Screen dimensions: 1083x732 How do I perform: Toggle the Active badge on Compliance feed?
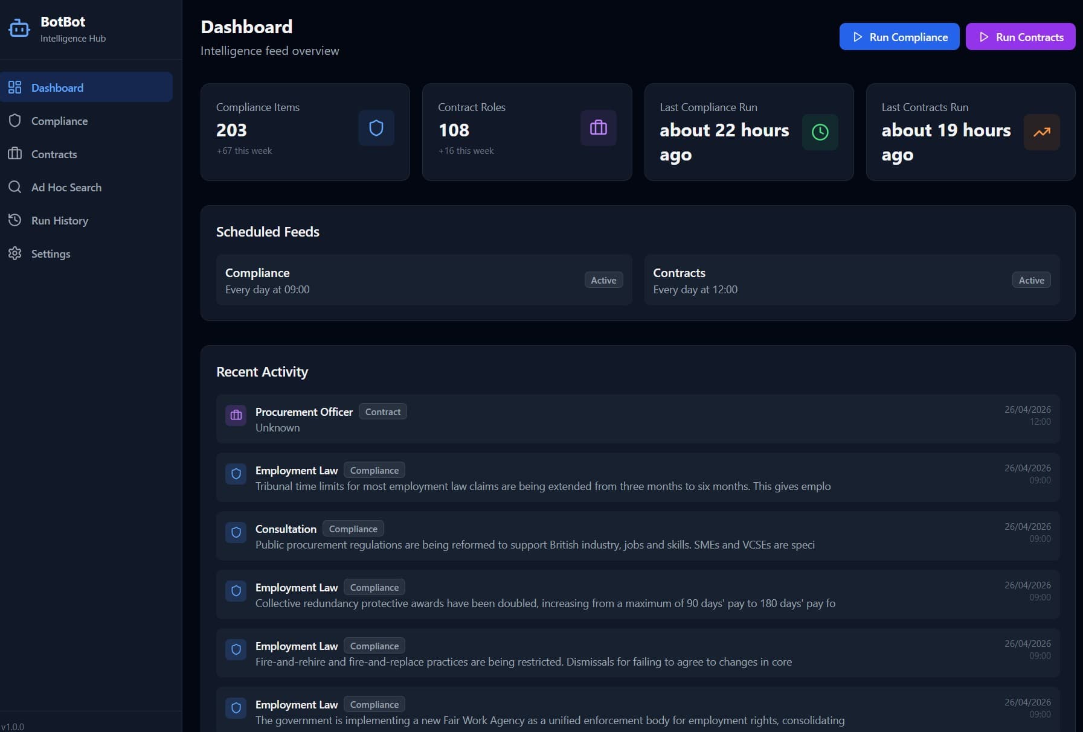(x=603, y=280)
